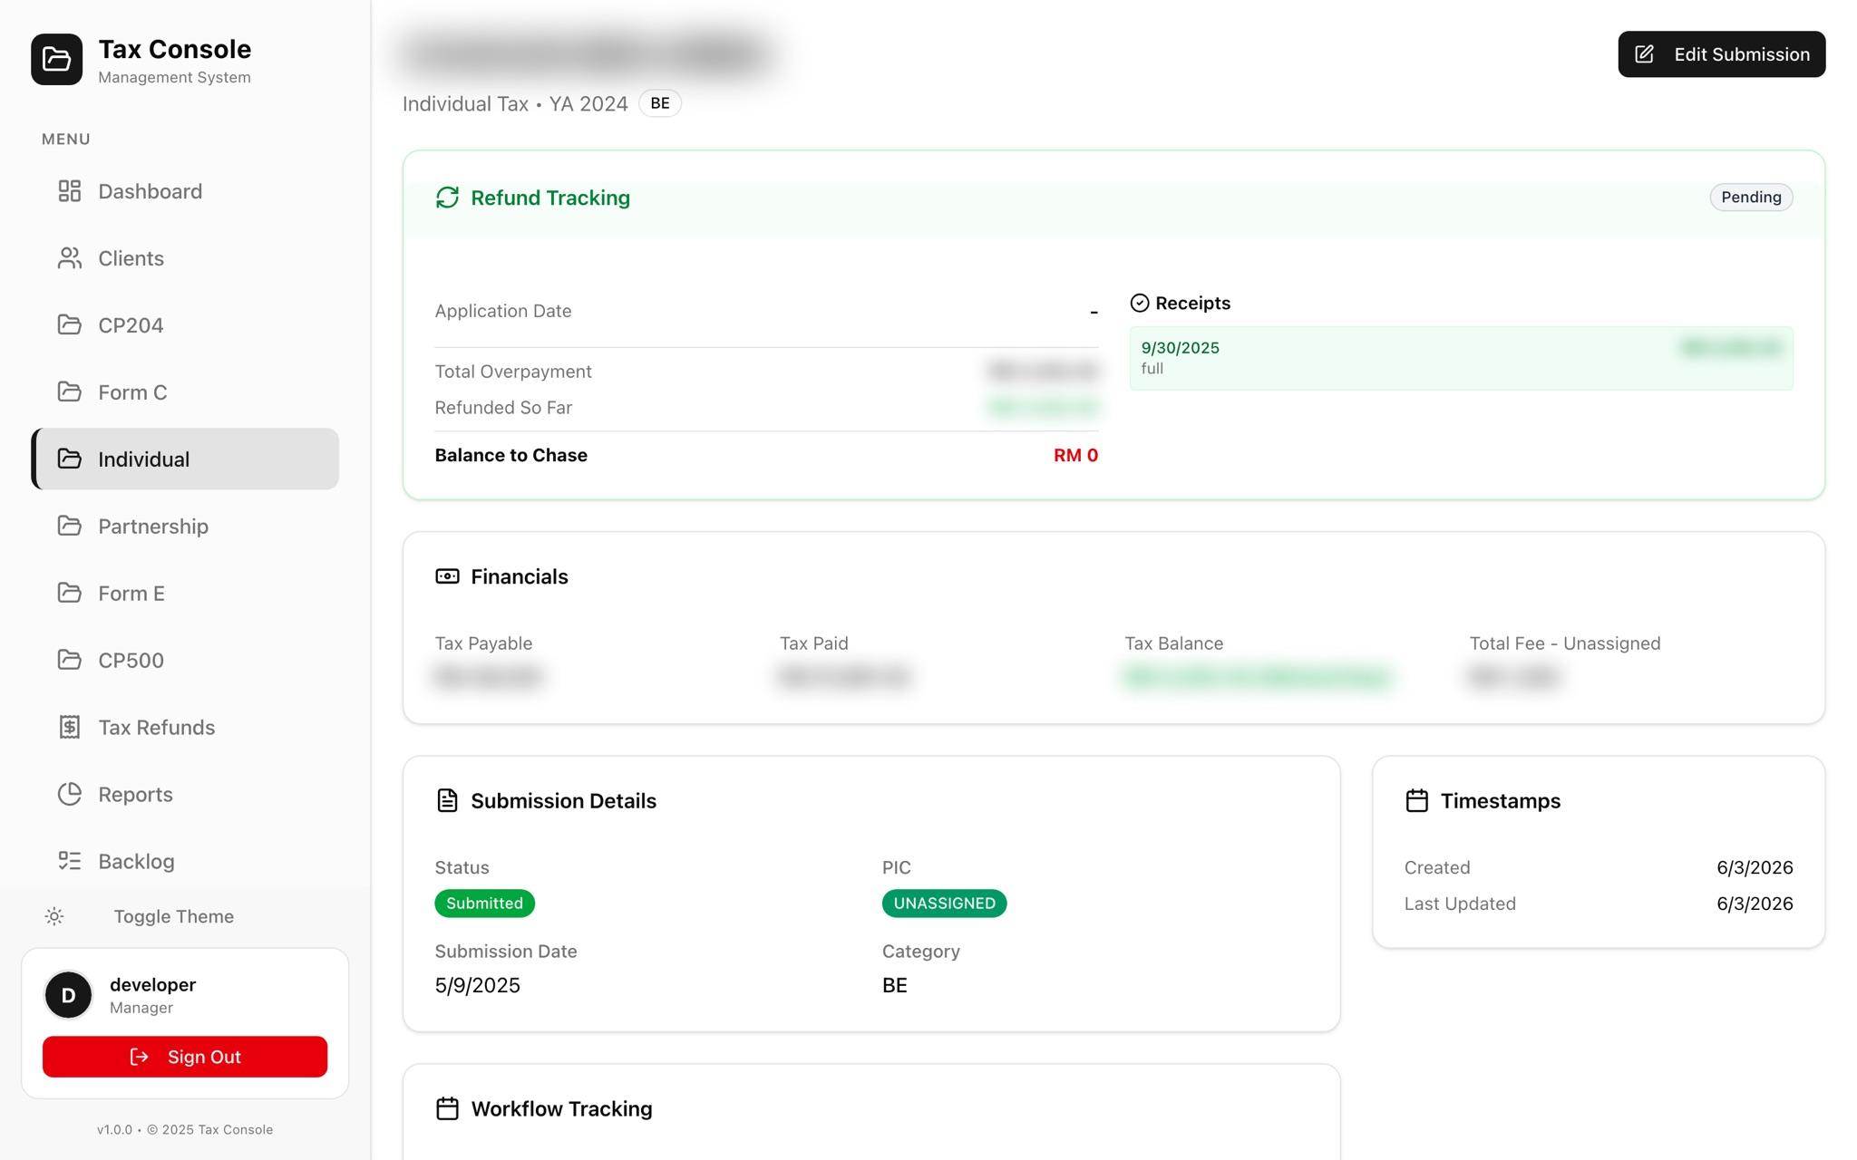Click the Form E folder icon
The height and width of the screenshot is (1160, 1857).
tap(70, 593)
